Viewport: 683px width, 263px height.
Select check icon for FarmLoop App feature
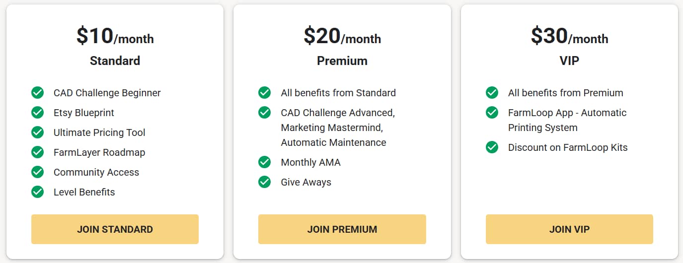[492, 113]
